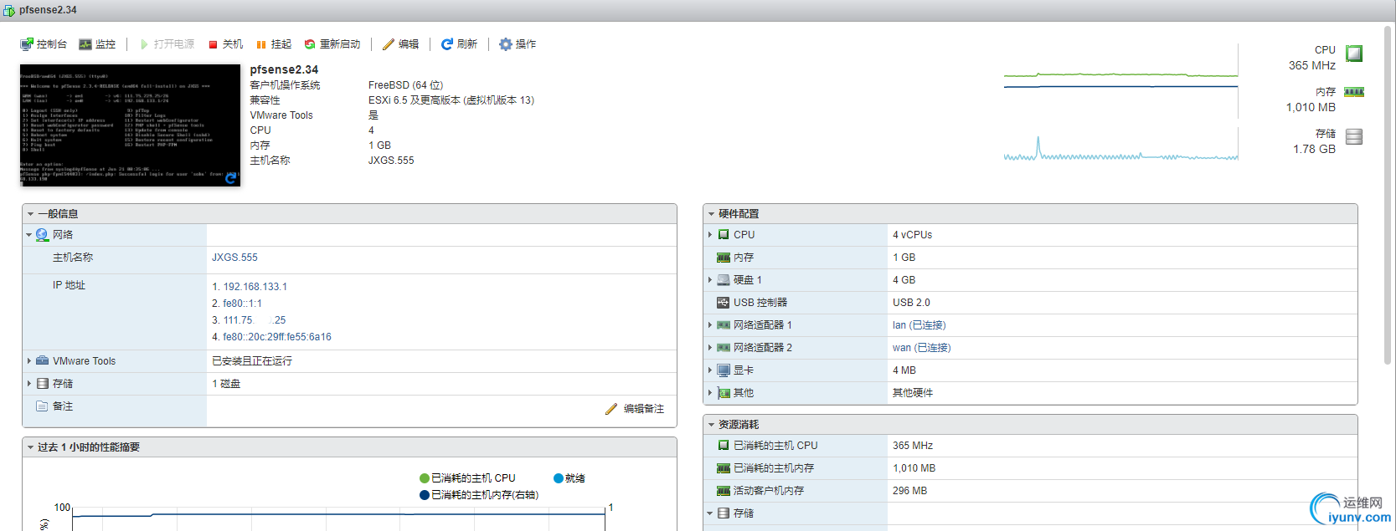Image resolution: width=1396 pixels, height=531 pixels.
Task: Open the 监控 monitor view
Action: coord(97,44)
